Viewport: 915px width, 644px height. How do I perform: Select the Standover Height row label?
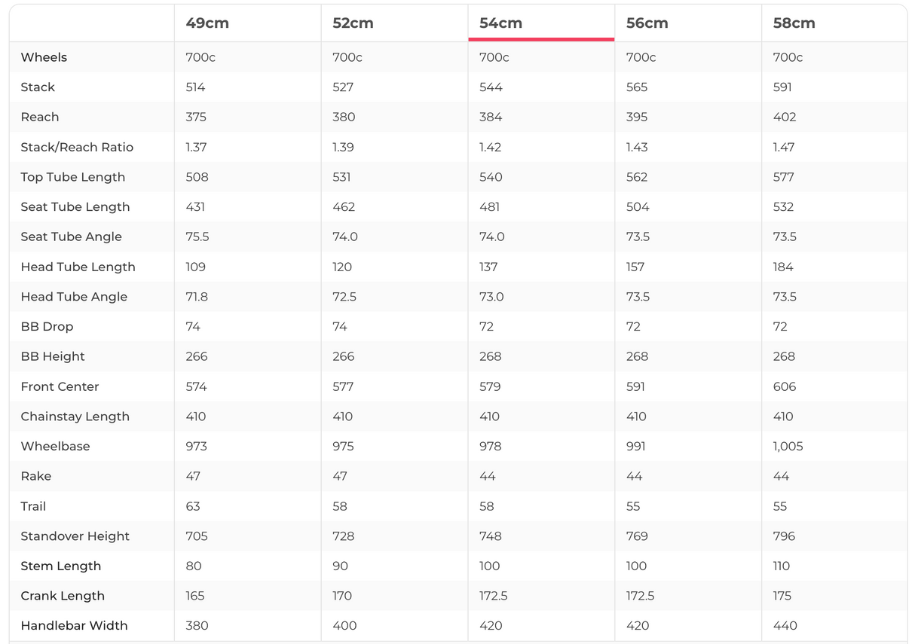coord(75,536)
